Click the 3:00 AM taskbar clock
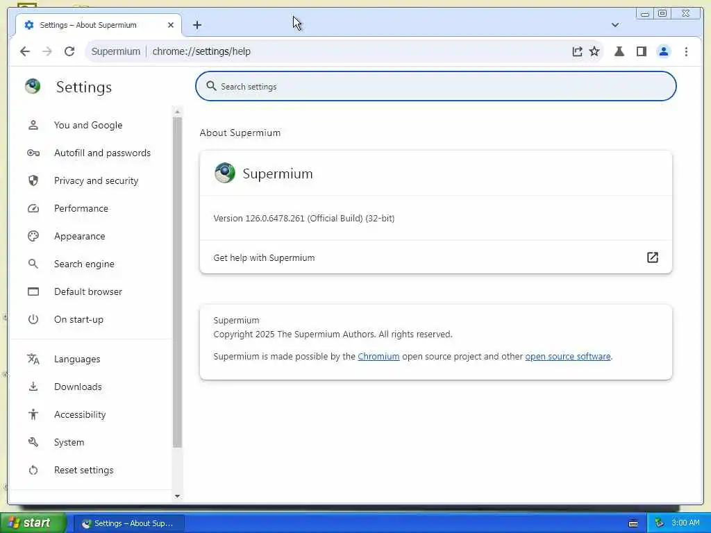 click(685, 523)
